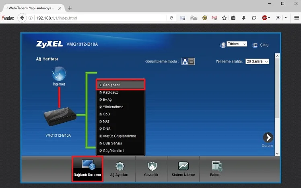Bookmark the page with the star icon

point(224,18)
